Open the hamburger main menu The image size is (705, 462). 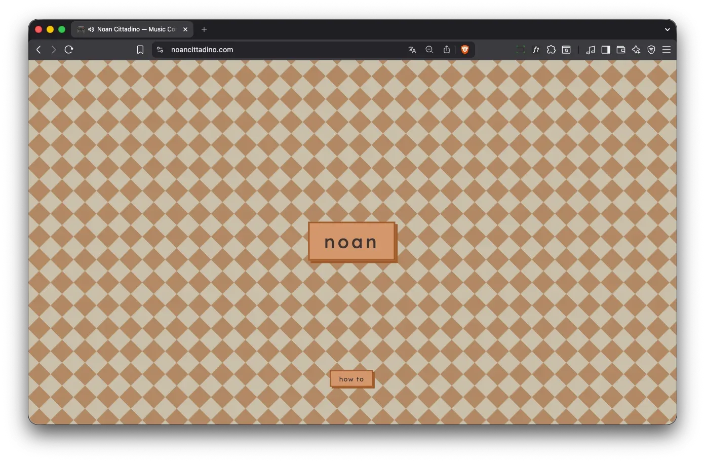[667, 50]
